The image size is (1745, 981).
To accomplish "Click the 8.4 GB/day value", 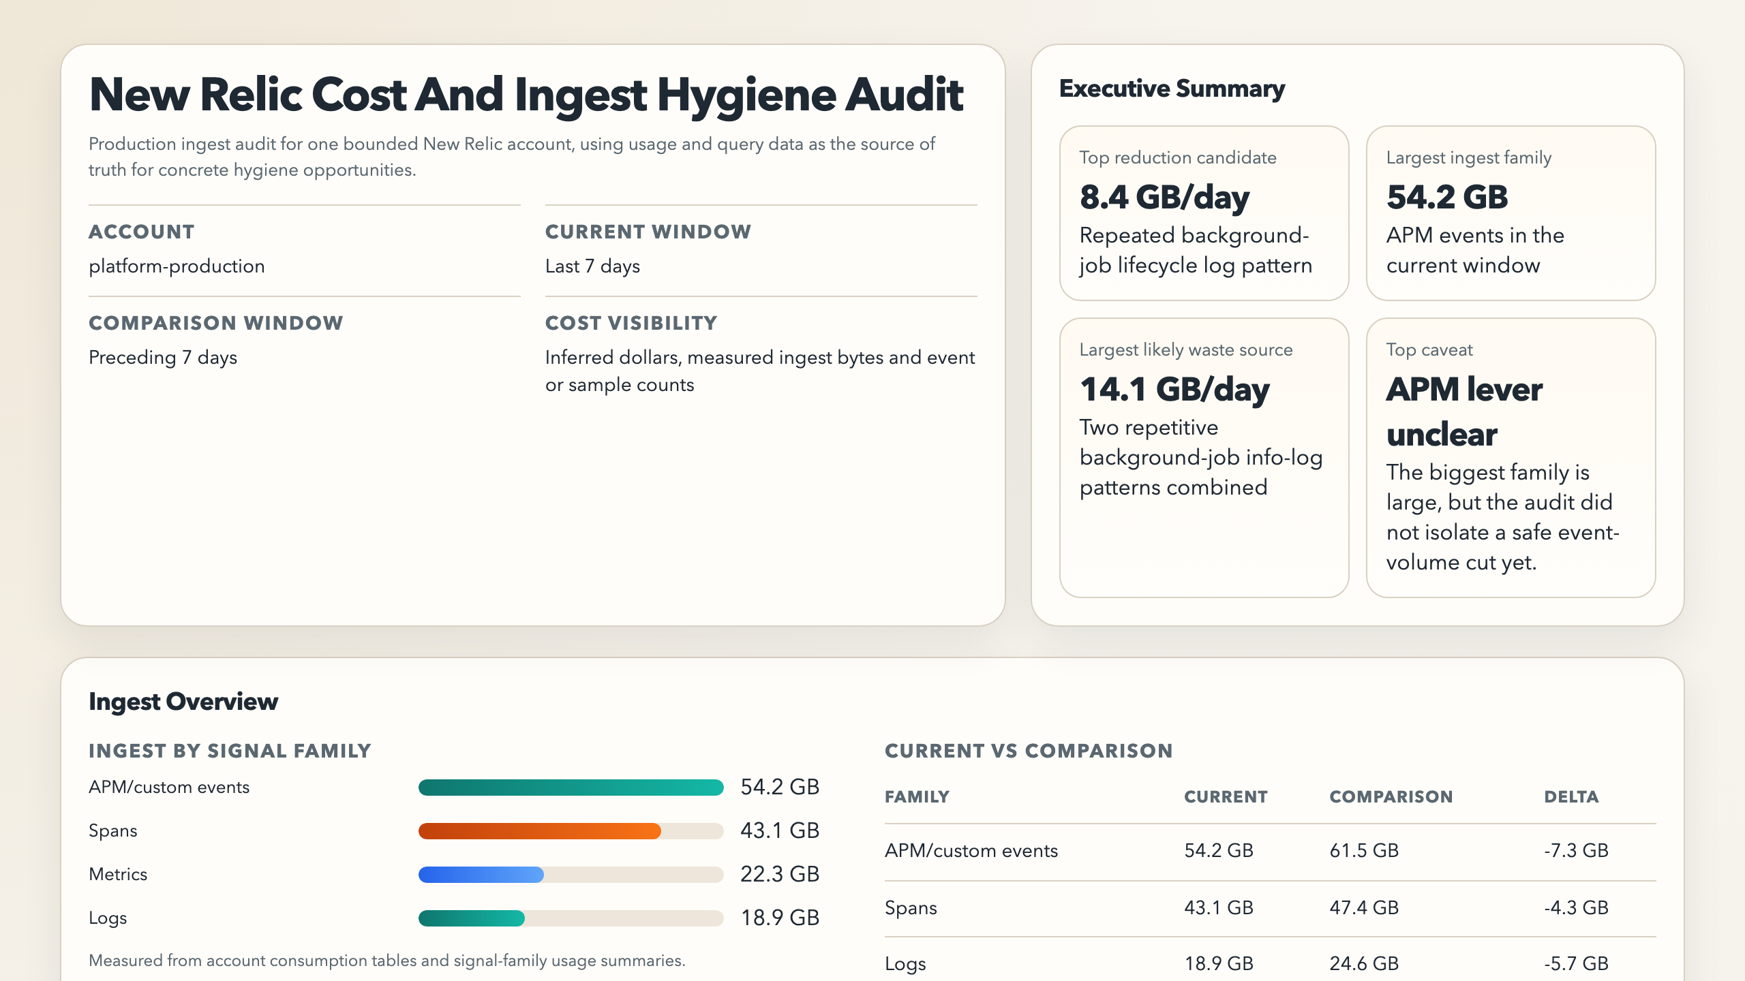I will [1164, 197].
